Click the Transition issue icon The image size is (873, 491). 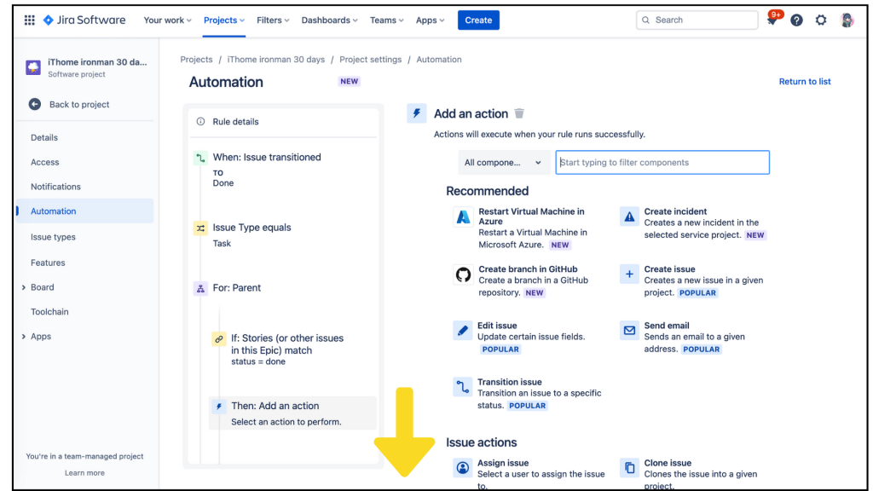tap(463, 387)
